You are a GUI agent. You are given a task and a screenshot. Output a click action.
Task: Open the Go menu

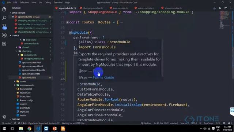click(40, 3)
